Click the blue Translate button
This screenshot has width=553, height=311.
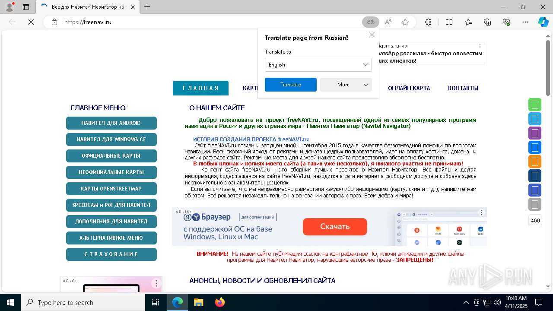[x=291, y=85]
